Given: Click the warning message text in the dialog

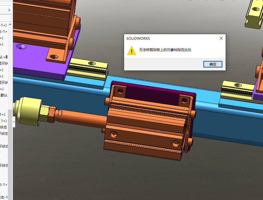Looking at the screenshot, I should pos(165,50).
